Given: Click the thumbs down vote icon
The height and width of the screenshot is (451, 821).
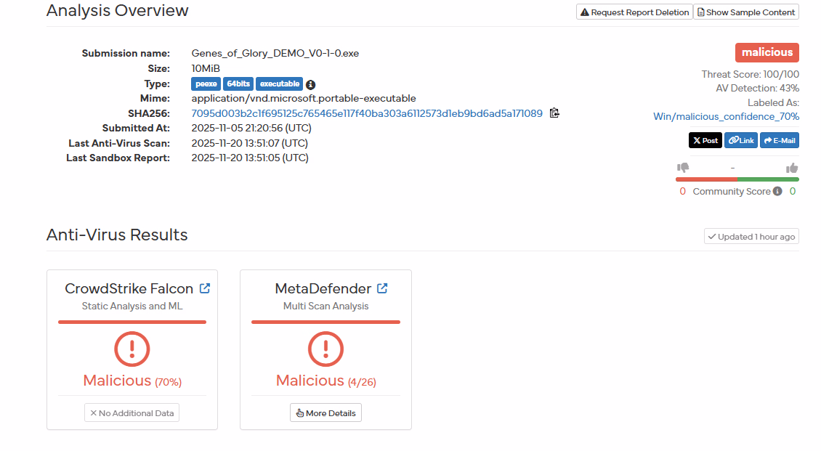Looking at the screenshot, I should (x=682, y=168).
